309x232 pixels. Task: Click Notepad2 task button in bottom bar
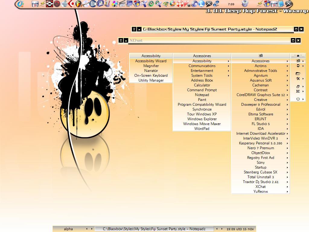coord(154,229)
